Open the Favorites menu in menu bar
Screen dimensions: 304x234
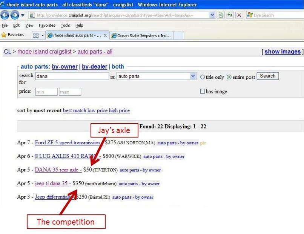pos(47,25)
